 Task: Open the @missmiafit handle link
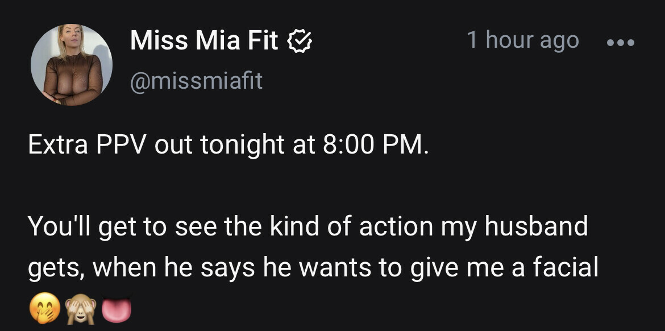click(x=196, y=81)
